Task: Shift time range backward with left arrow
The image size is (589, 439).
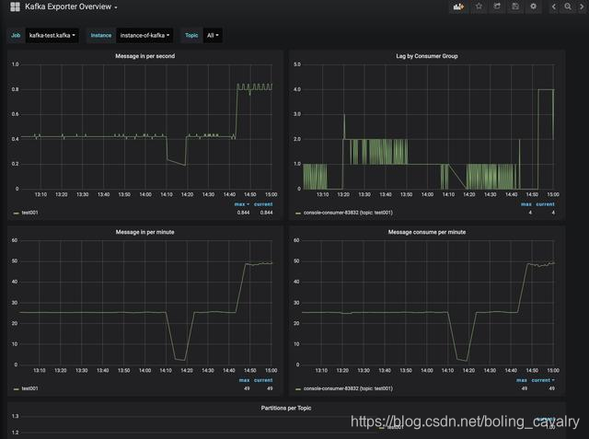Action: coord(554,6)
